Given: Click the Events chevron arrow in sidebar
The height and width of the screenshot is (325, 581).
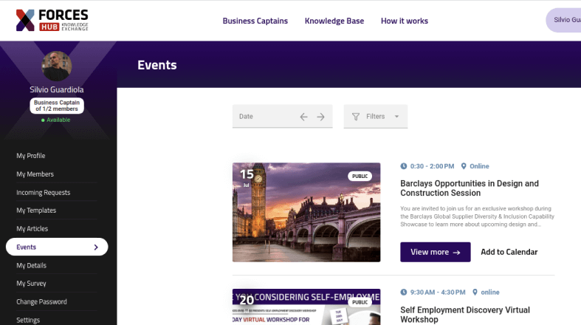Looking at the screenshot, I should pos(96,247).
